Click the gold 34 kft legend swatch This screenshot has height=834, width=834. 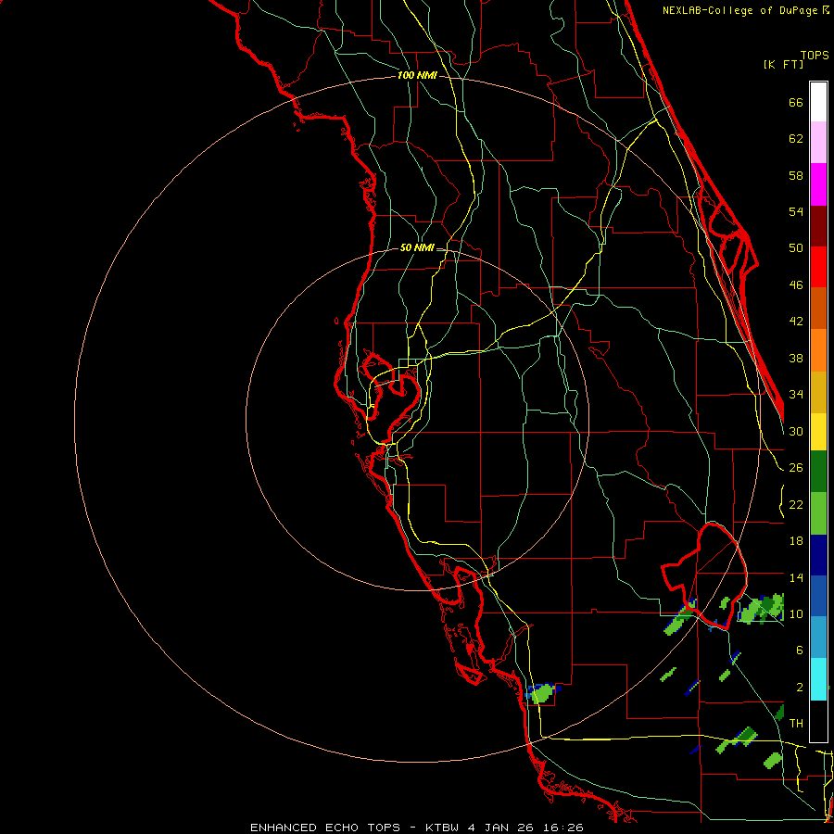(x=818, y=391)
